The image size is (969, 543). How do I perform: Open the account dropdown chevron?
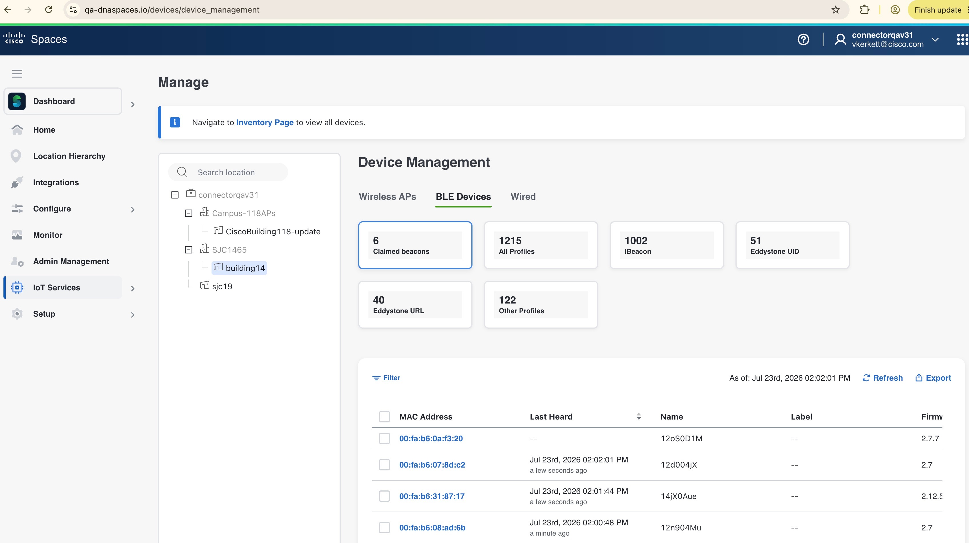pos(935,39)
